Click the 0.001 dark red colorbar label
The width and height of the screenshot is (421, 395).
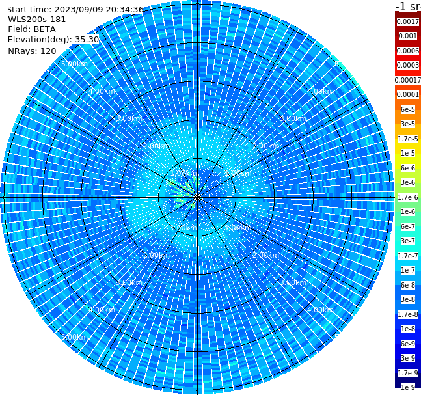pyautogui.click(x=407, y=36)
